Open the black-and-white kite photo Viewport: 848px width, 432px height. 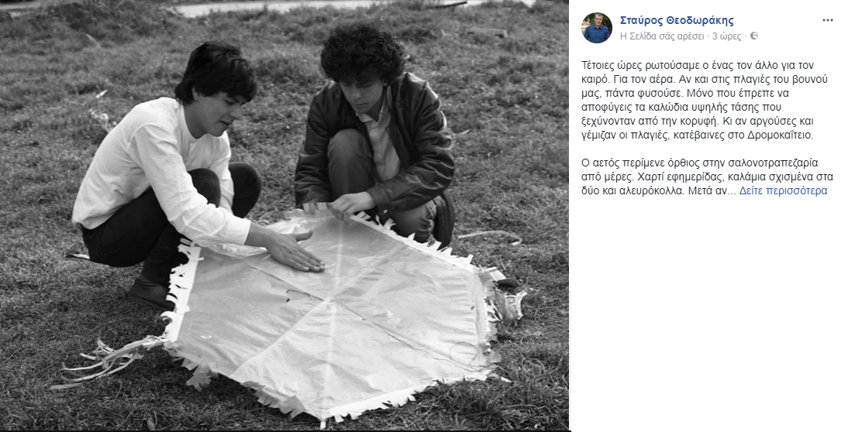click(284, 215)
